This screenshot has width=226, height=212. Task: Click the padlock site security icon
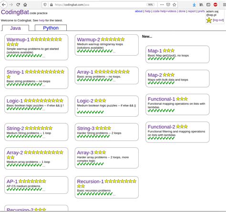[x=51, y=5]
